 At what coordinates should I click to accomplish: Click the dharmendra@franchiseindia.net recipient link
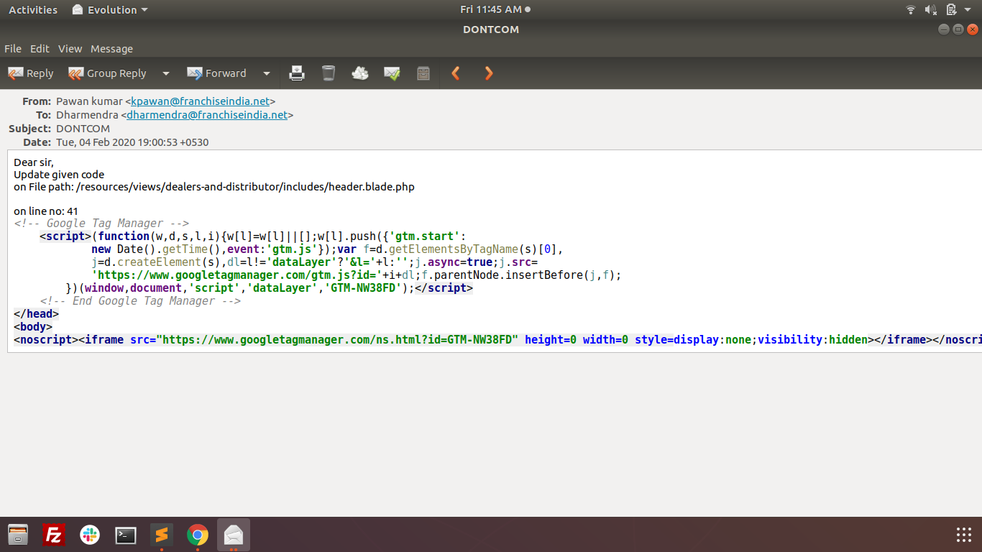click(207, 115)
